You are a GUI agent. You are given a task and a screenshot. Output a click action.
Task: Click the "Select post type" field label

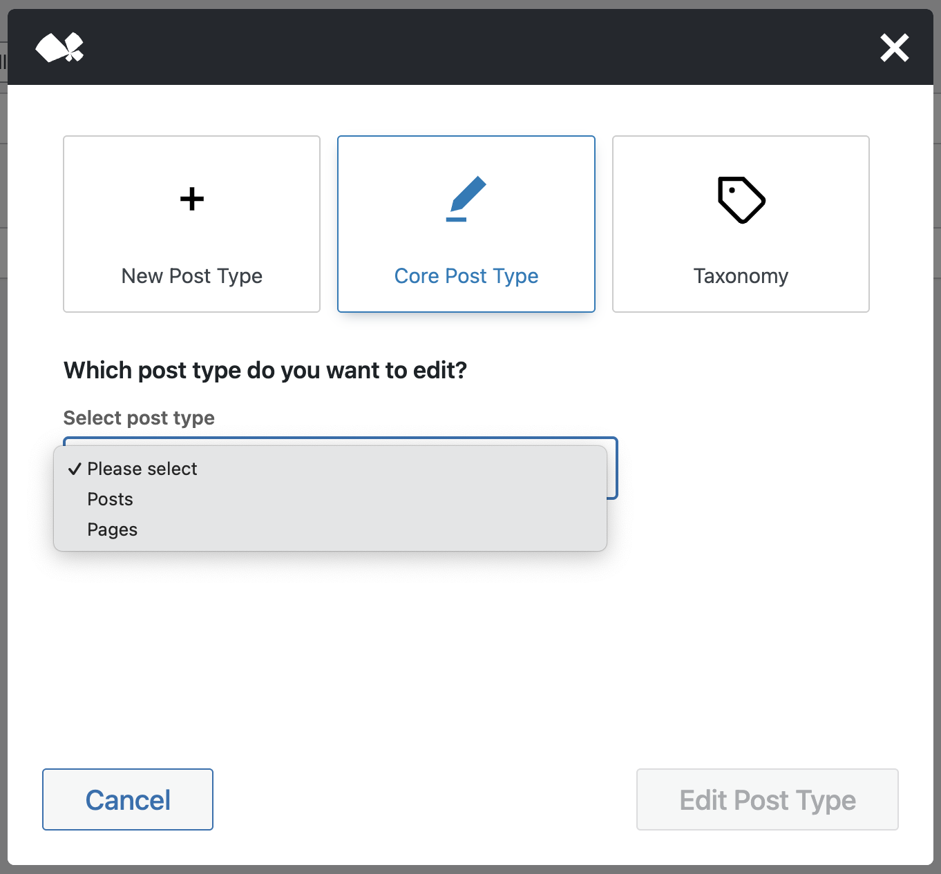138,418
